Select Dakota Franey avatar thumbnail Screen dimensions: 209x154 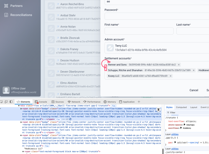tap(51, 51)
